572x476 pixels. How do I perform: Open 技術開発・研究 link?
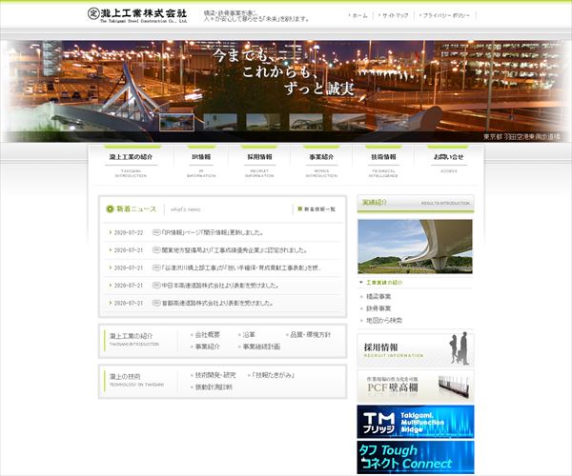(215, 375)
